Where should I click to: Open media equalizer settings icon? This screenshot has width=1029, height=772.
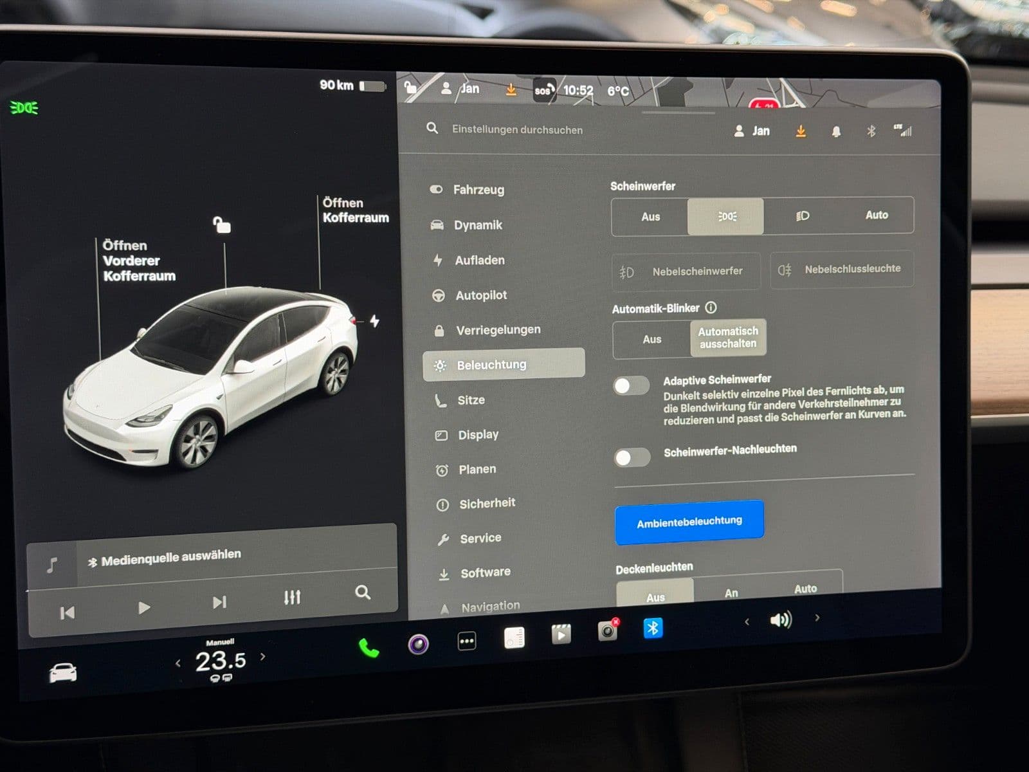292,598
